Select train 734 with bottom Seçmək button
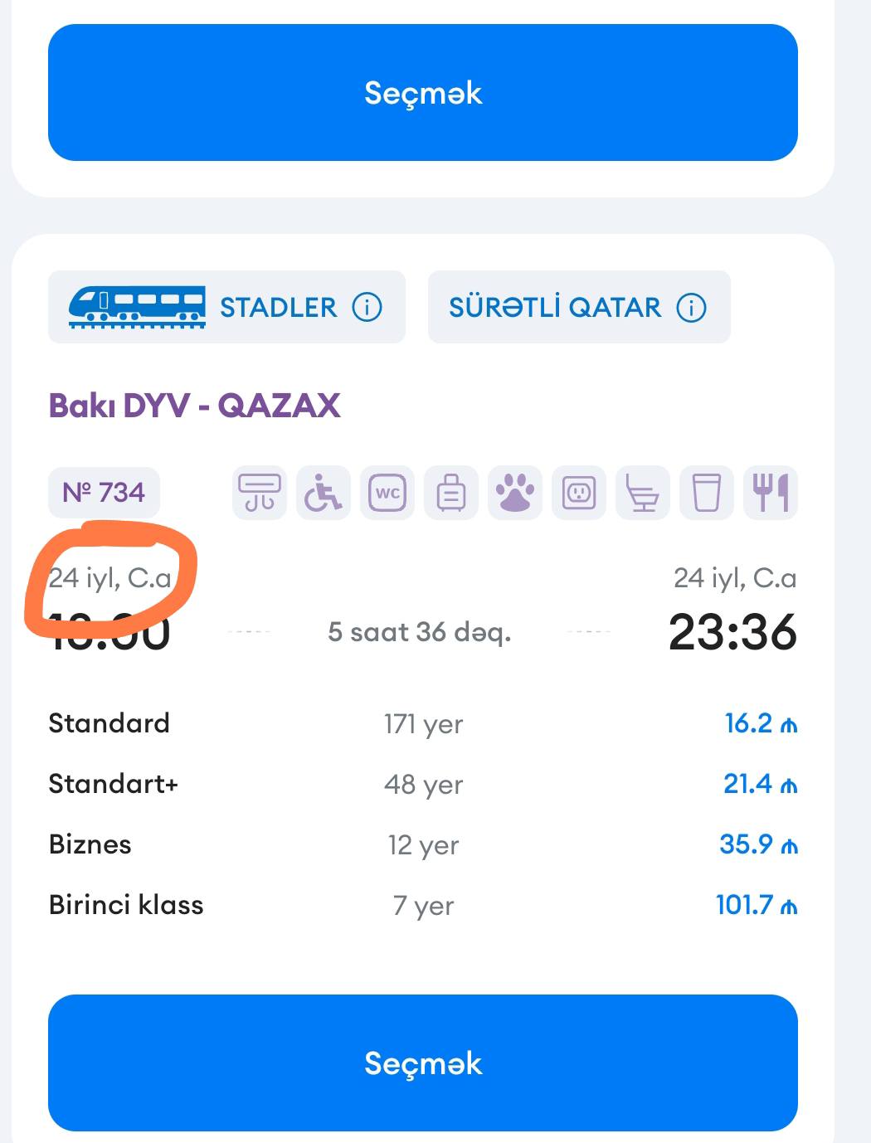The image size is (871, 1143). pyautogui.click(x=423, y=1063)
